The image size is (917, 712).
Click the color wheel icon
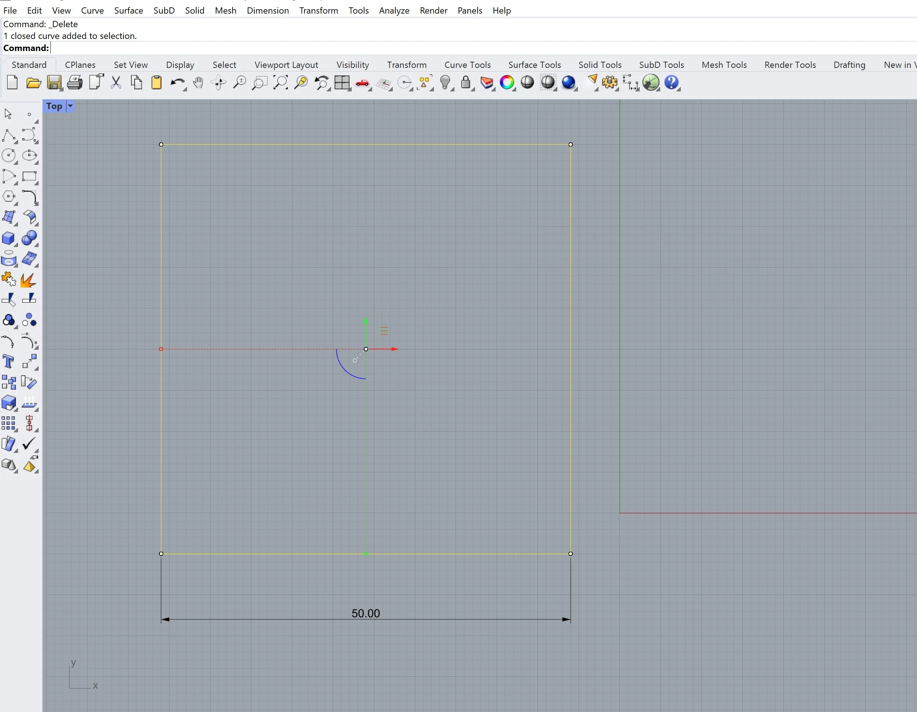[x=507, y=82]
